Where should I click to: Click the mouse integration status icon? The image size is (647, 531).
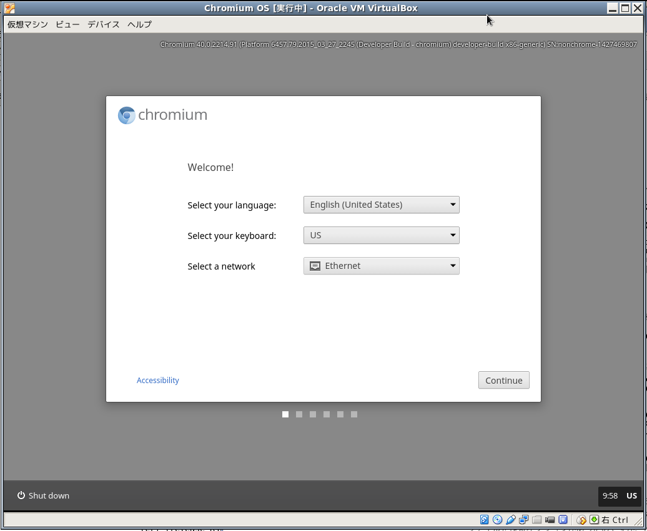pos(581,520)
